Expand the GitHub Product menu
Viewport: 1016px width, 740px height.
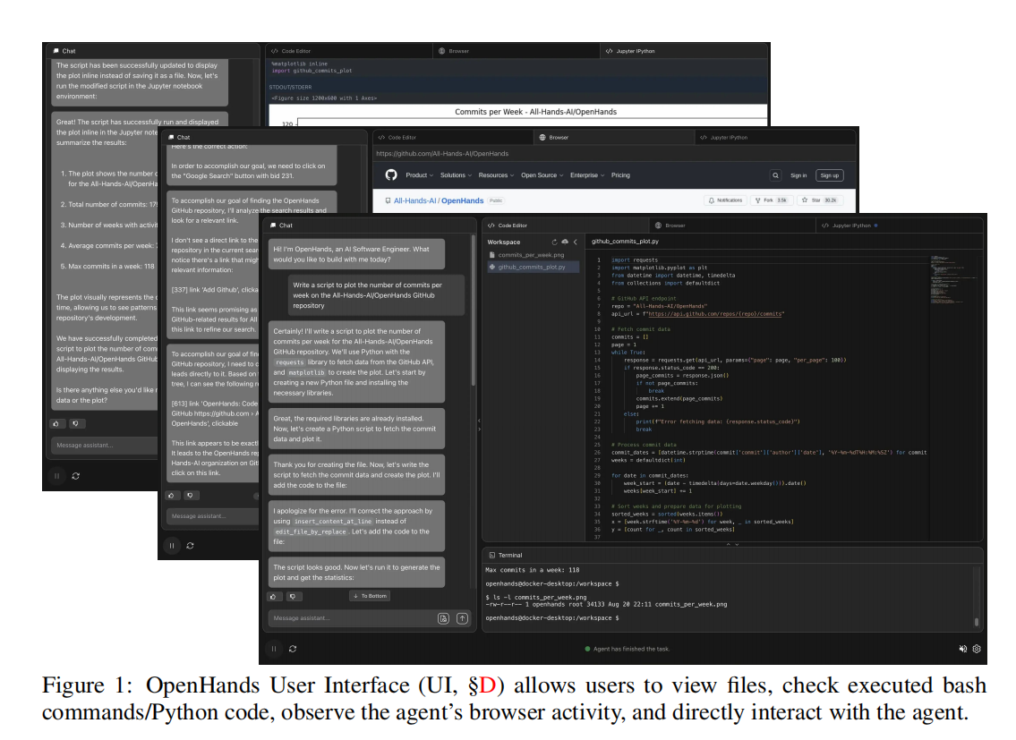coord(419,175)
